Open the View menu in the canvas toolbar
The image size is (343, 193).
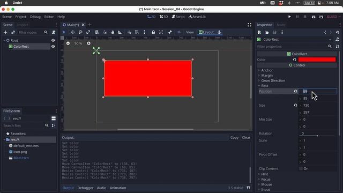coord(190,32)
